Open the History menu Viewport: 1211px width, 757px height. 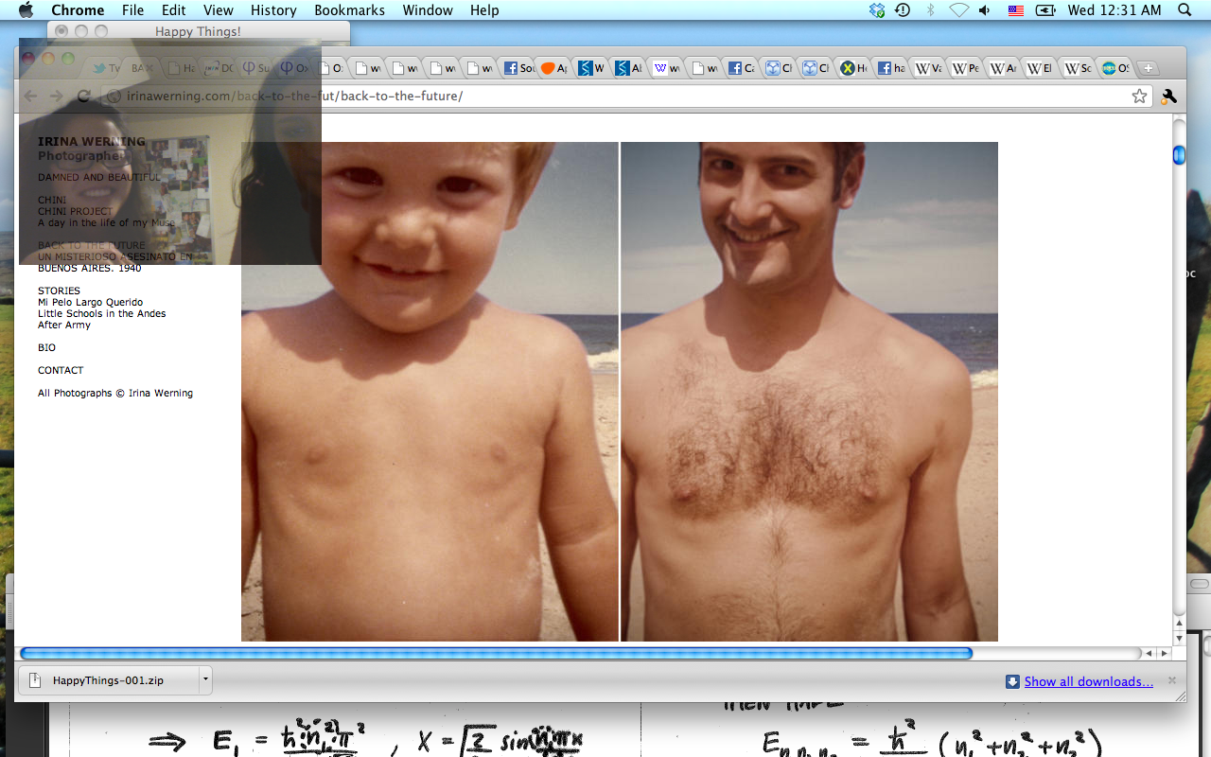click(273, 10)
